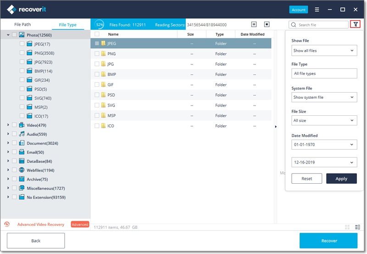This screenshot has width=367, height=254.
Task: Switch to list view icon at bottom right
Action: click(357, 227)
